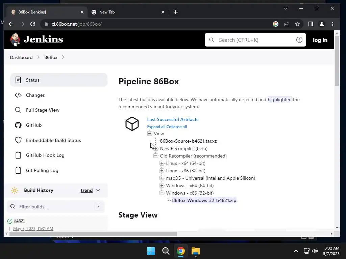
Task: Click the share page icon
Action: 287,24
